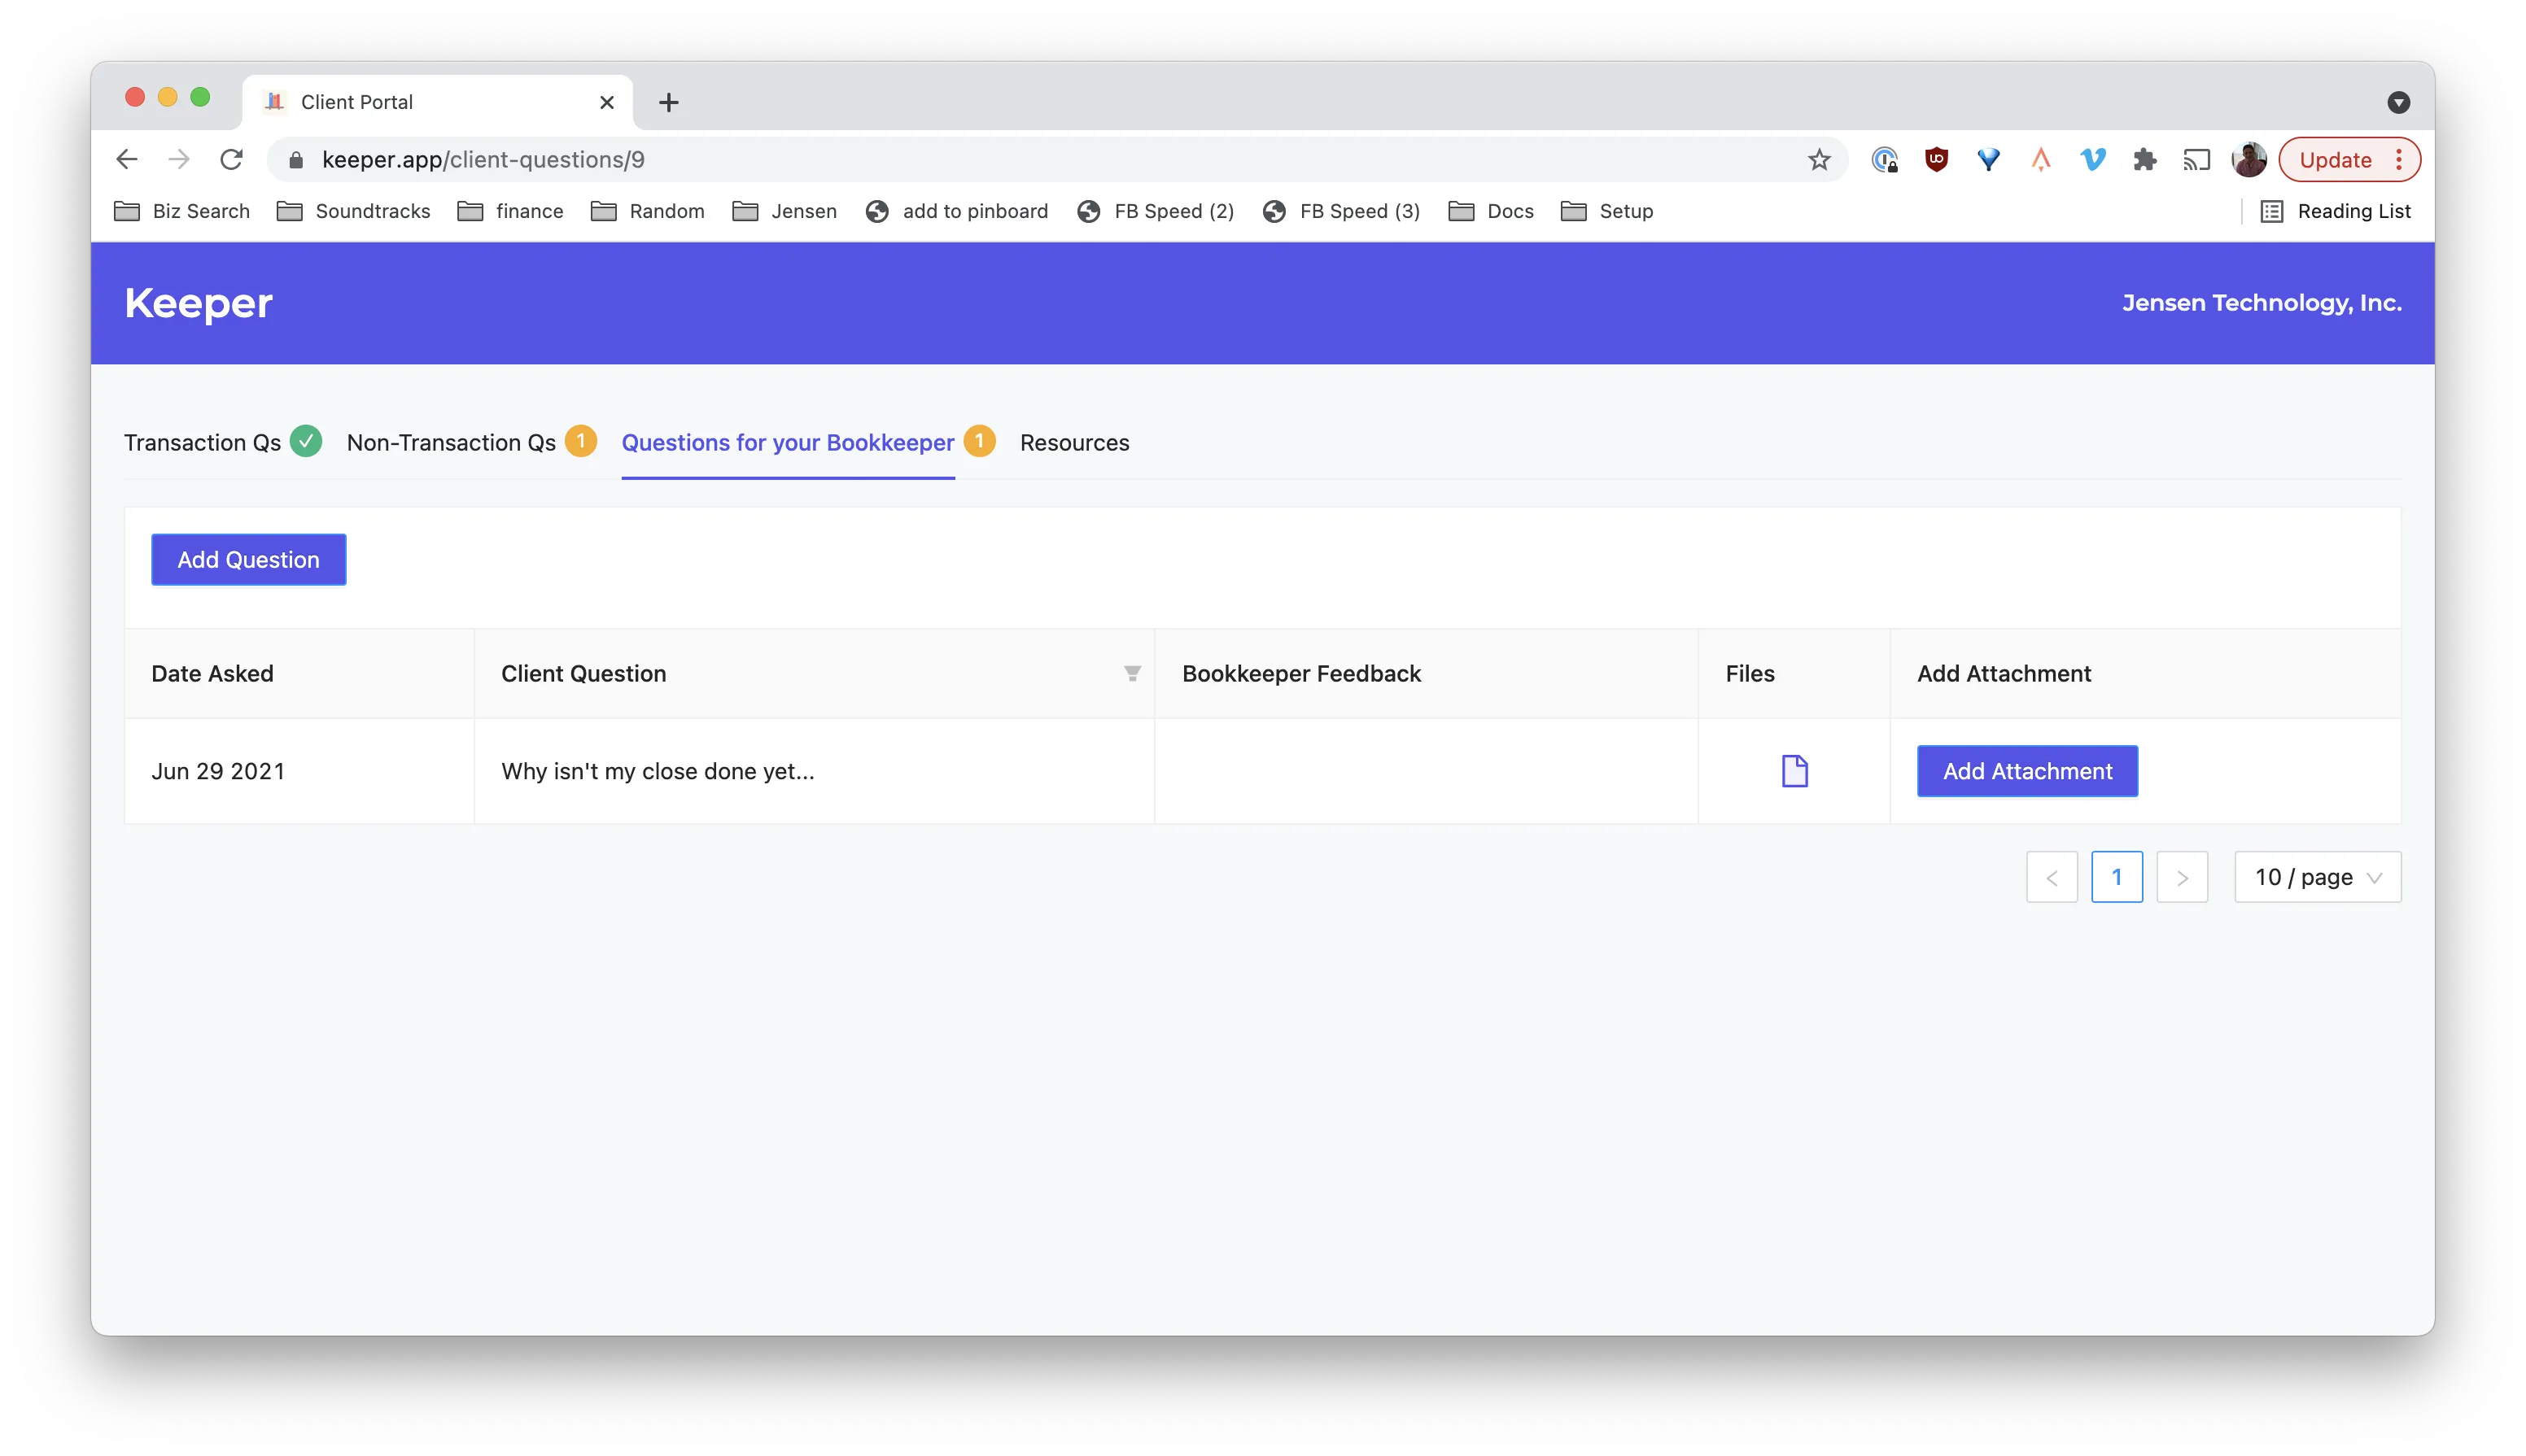Open the blue V extension icon
Image resolution: width=2526 pixels, height=1456 pixels.
tap(2091, 160)
